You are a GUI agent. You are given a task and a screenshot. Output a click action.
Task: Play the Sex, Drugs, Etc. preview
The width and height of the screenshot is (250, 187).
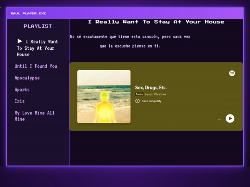pos(230,119)
